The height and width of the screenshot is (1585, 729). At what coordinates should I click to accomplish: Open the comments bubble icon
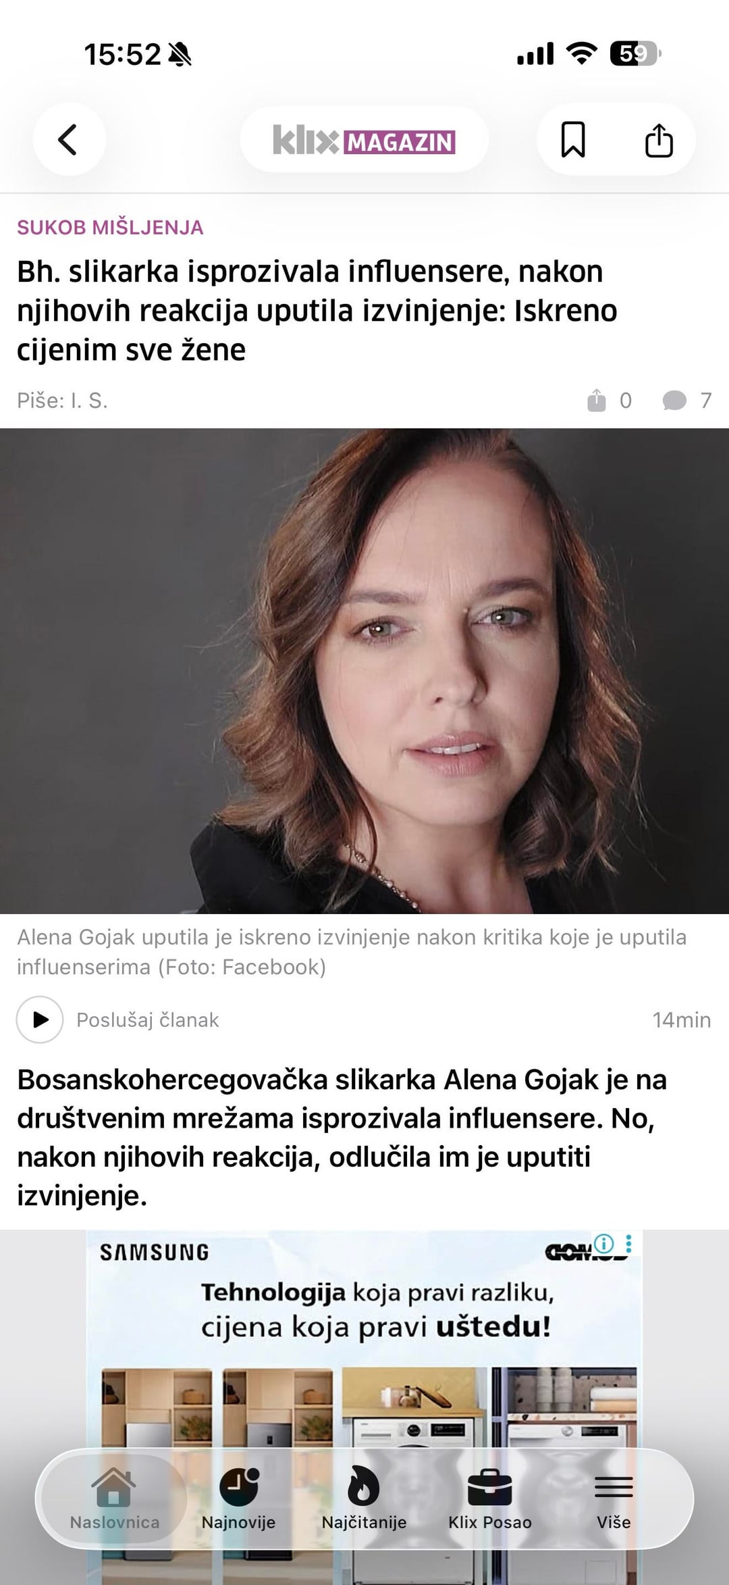coord(674,401)
